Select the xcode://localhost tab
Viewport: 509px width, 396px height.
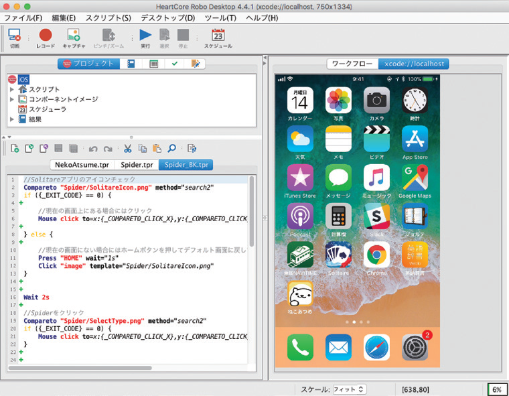point(414,64)
